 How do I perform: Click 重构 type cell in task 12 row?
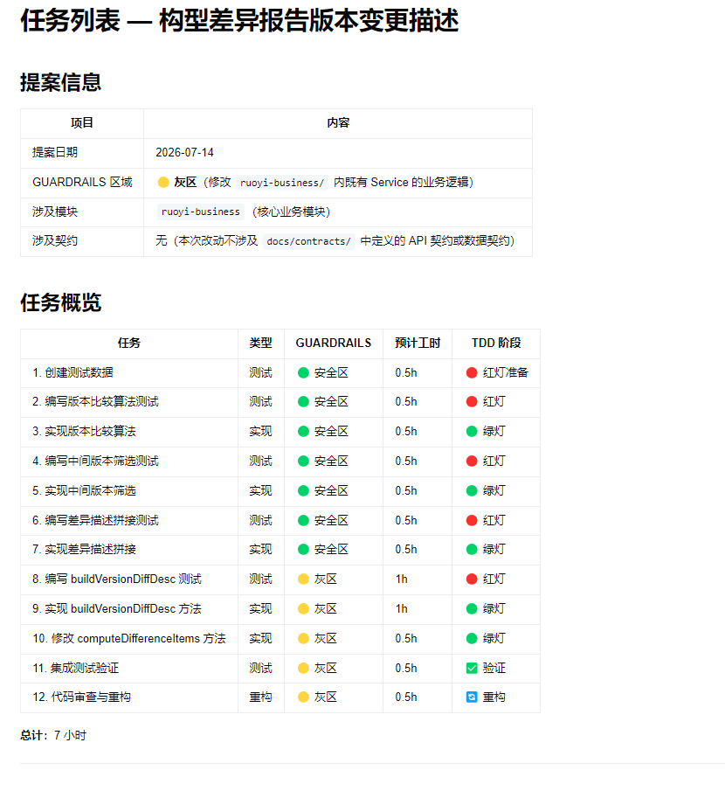260,697
